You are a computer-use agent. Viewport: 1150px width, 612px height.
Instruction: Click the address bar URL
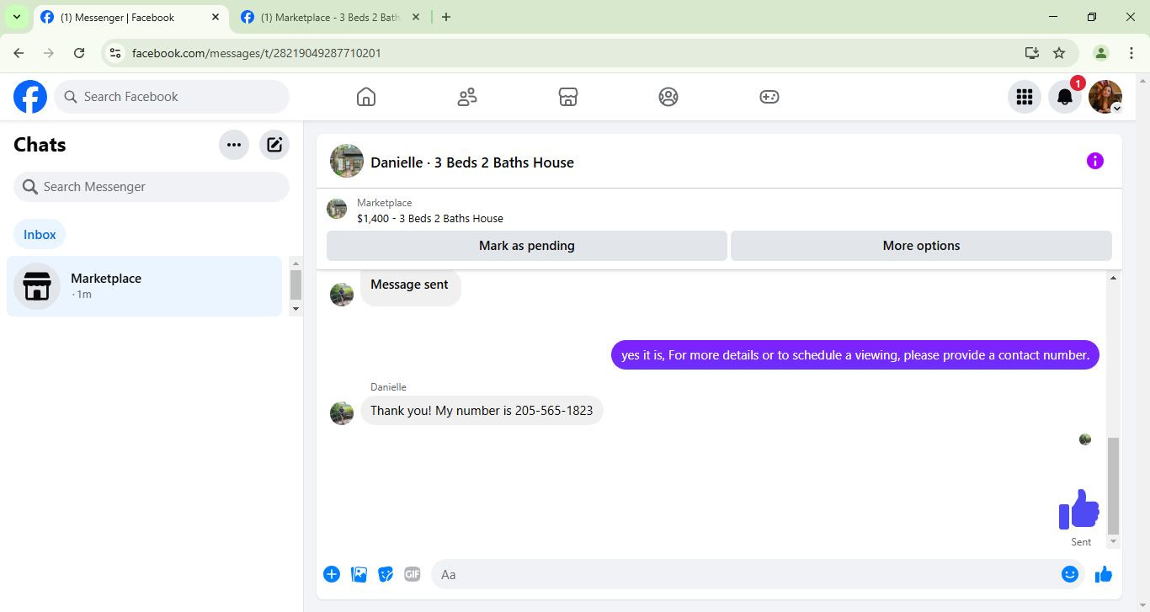point(257,53)
